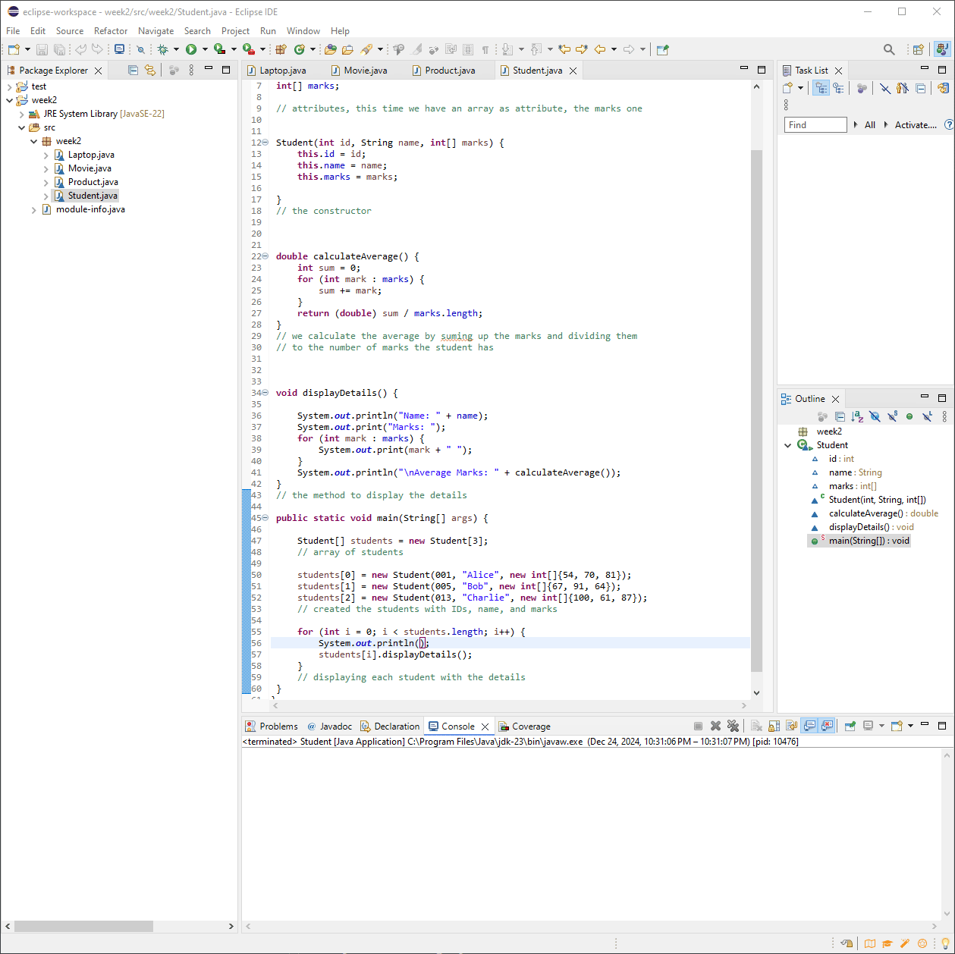Collapse the week2 package tree node
The height and width of the screenshot is (954, 955).
pyautogui.click(x=34, y=141)
